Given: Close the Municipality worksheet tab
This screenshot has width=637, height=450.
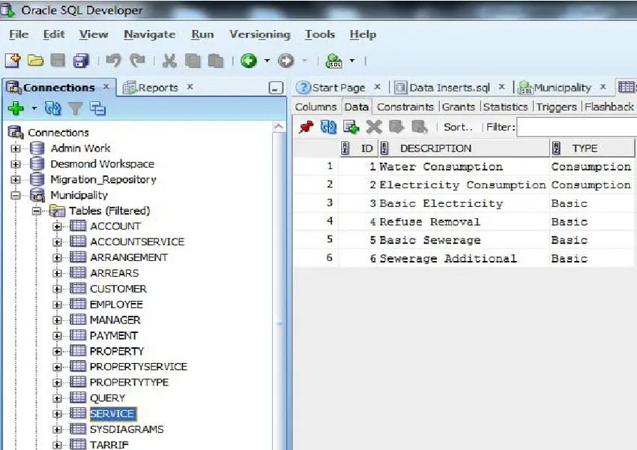Looking at the screenshot, I should tap(603, 86).
